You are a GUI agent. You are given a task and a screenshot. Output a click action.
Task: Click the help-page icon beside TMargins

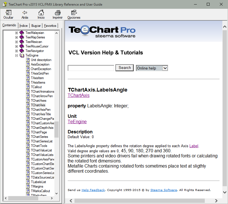point(28,186)
